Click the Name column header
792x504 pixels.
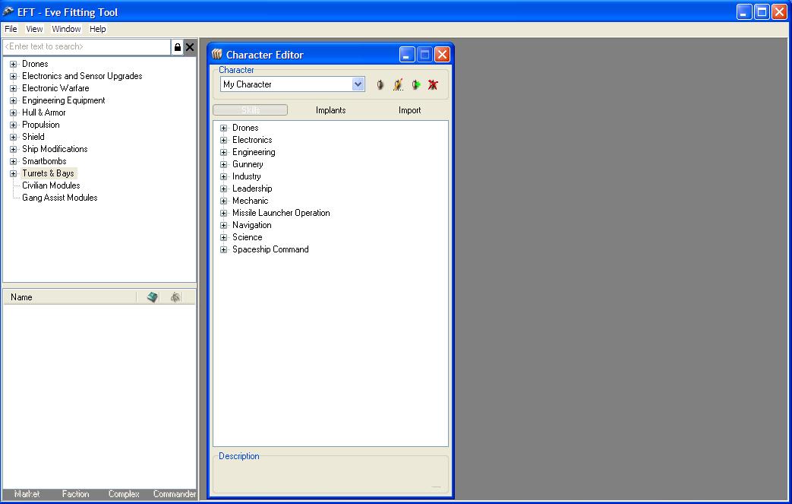tap(70, 297)
